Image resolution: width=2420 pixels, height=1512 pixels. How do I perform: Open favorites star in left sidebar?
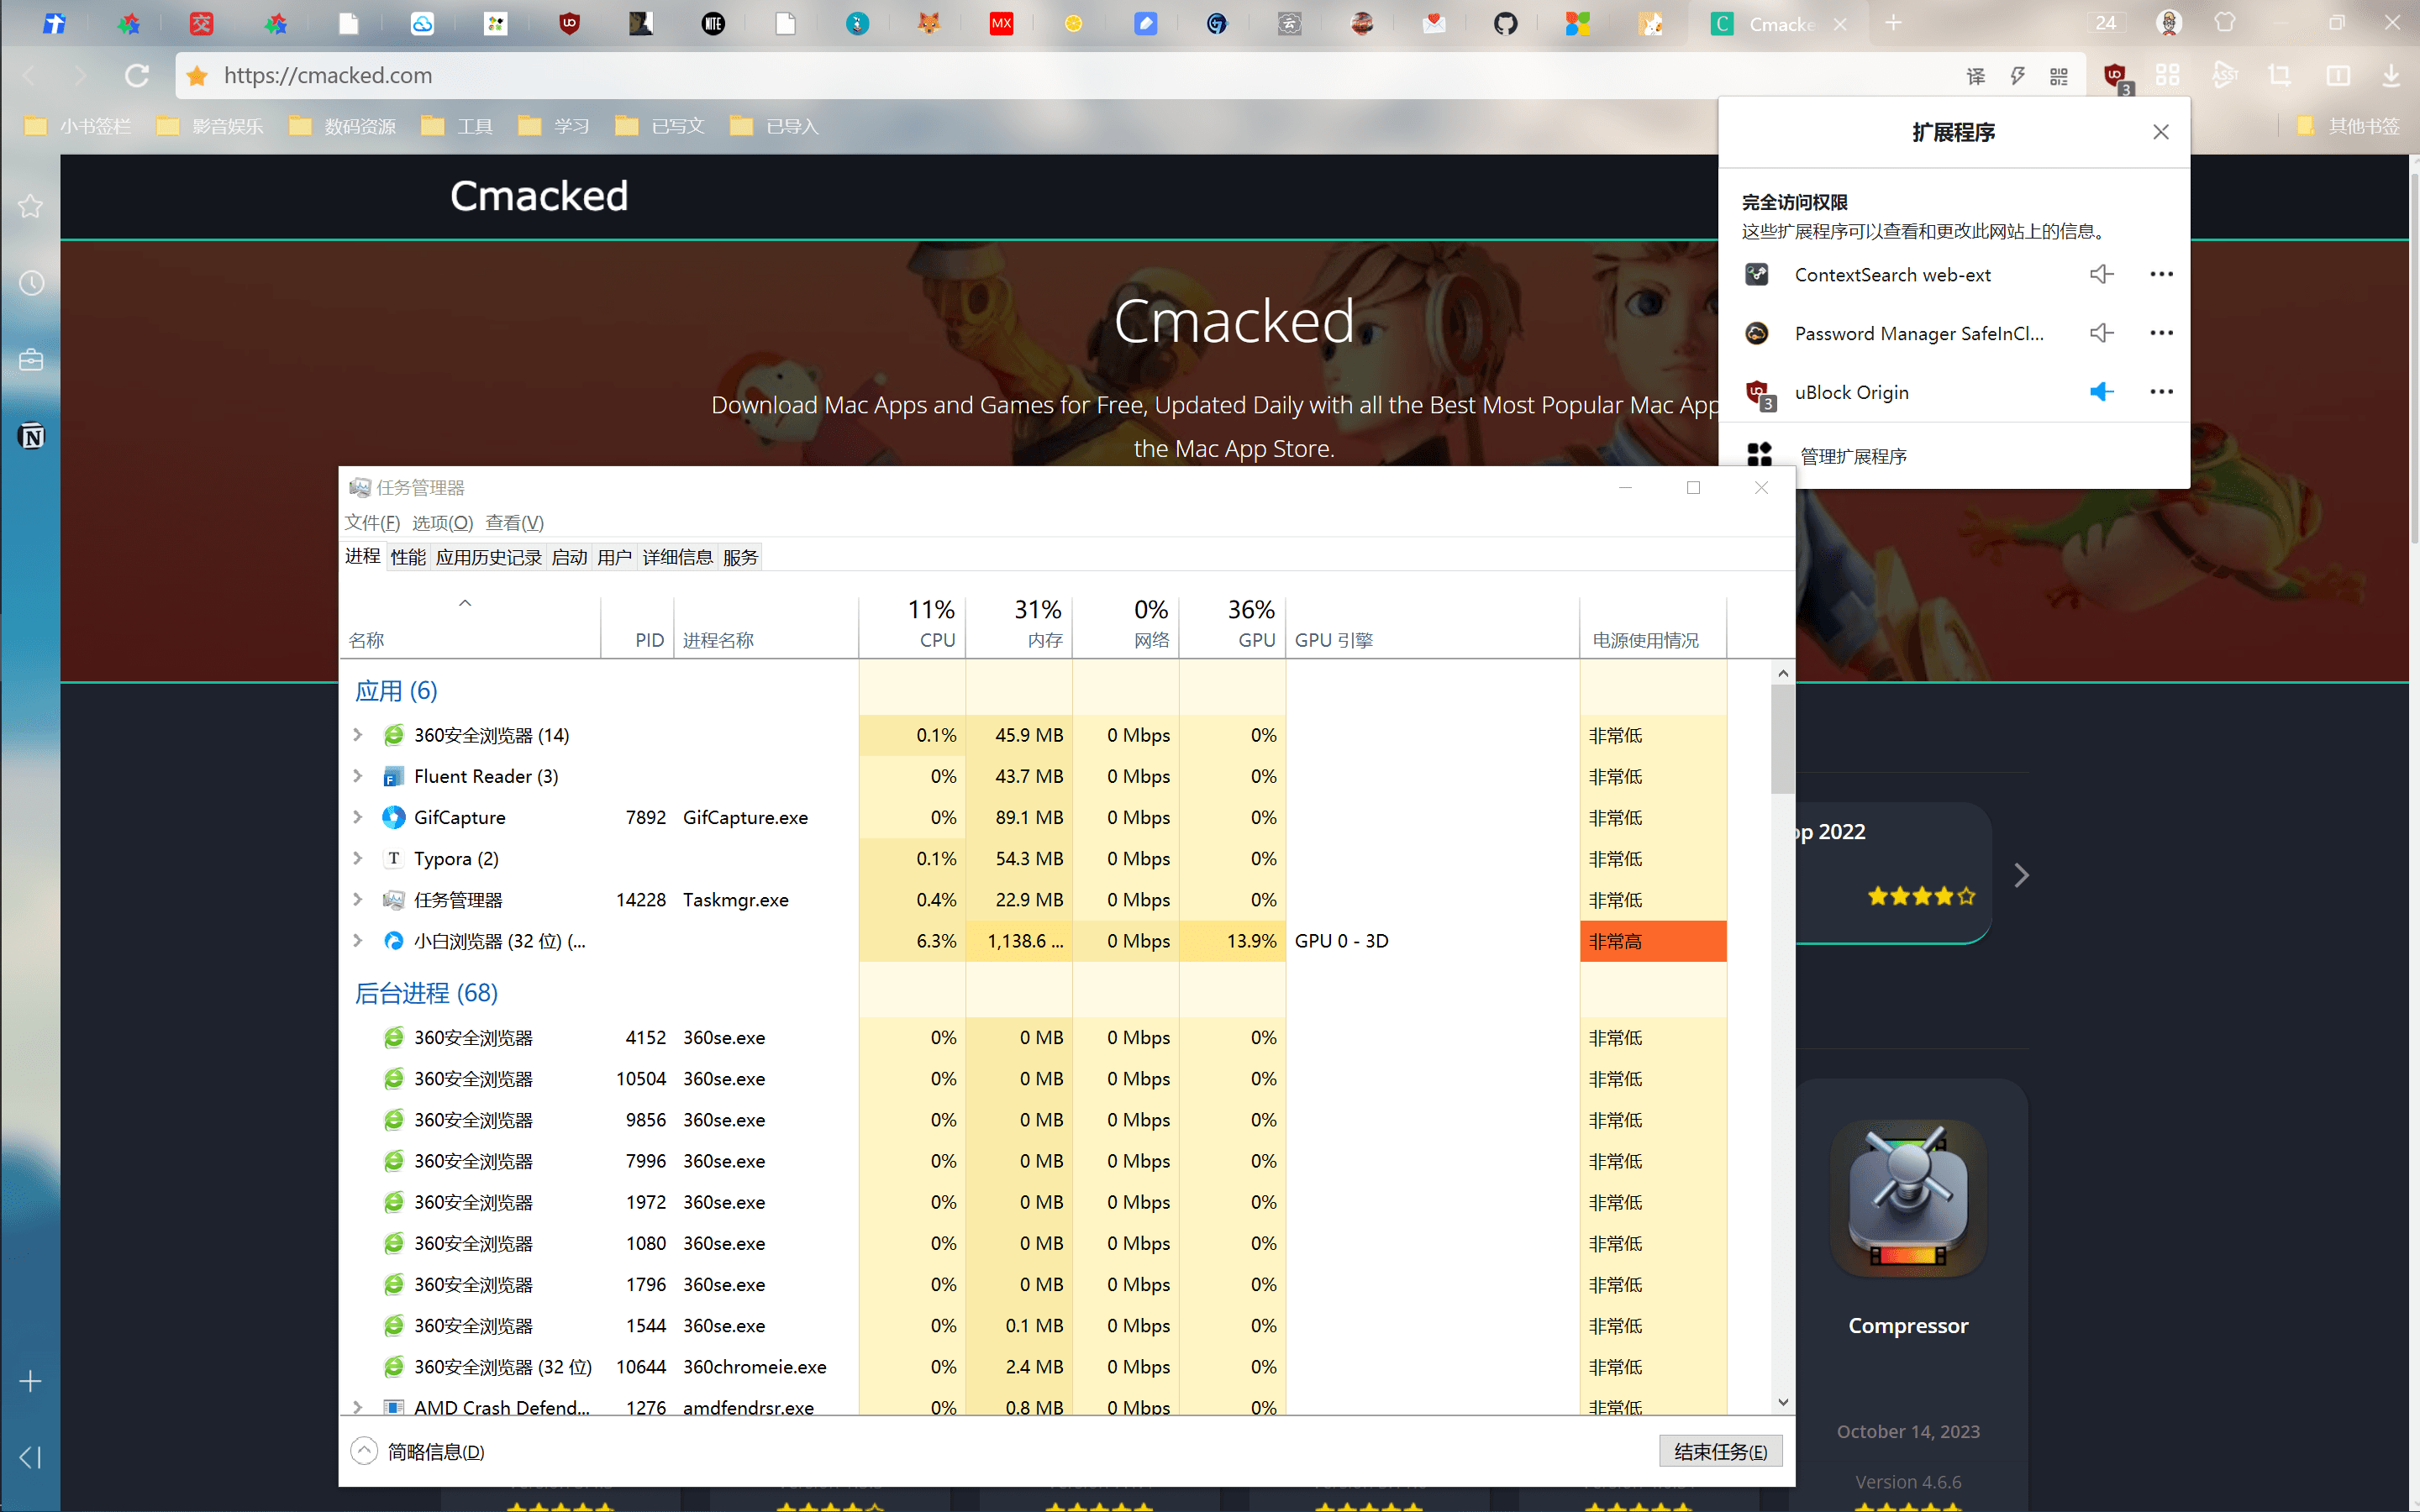click(x=31, y=206)
